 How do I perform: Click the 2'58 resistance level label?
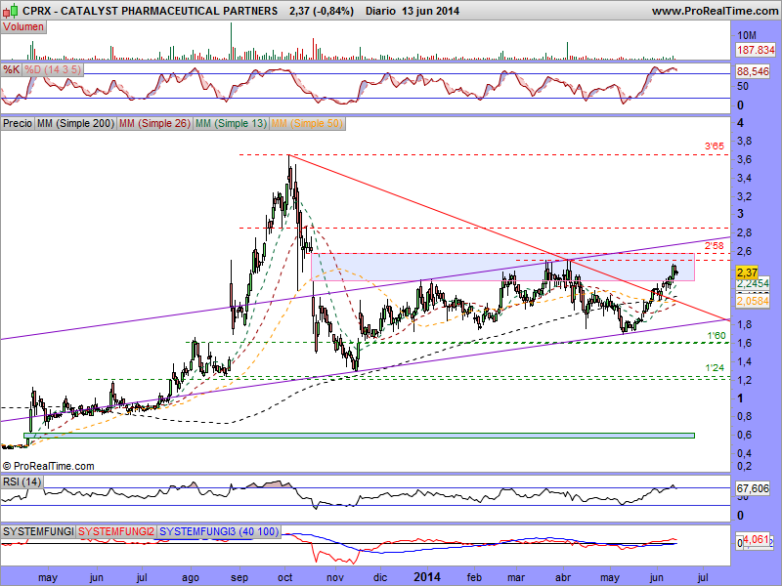(x=714, y=246)
